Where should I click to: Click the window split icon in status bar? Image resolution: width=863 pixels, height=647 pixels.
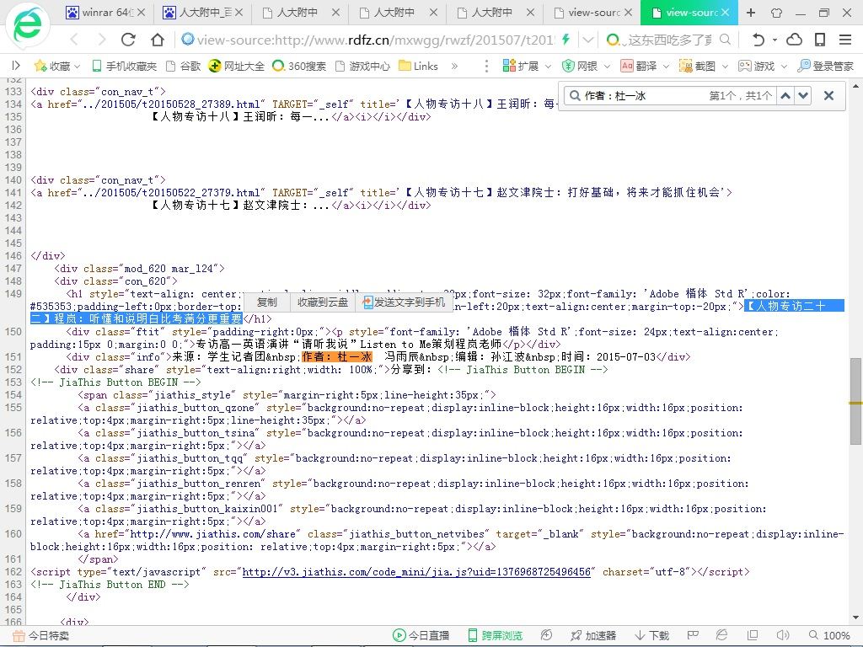pos(753,635)
